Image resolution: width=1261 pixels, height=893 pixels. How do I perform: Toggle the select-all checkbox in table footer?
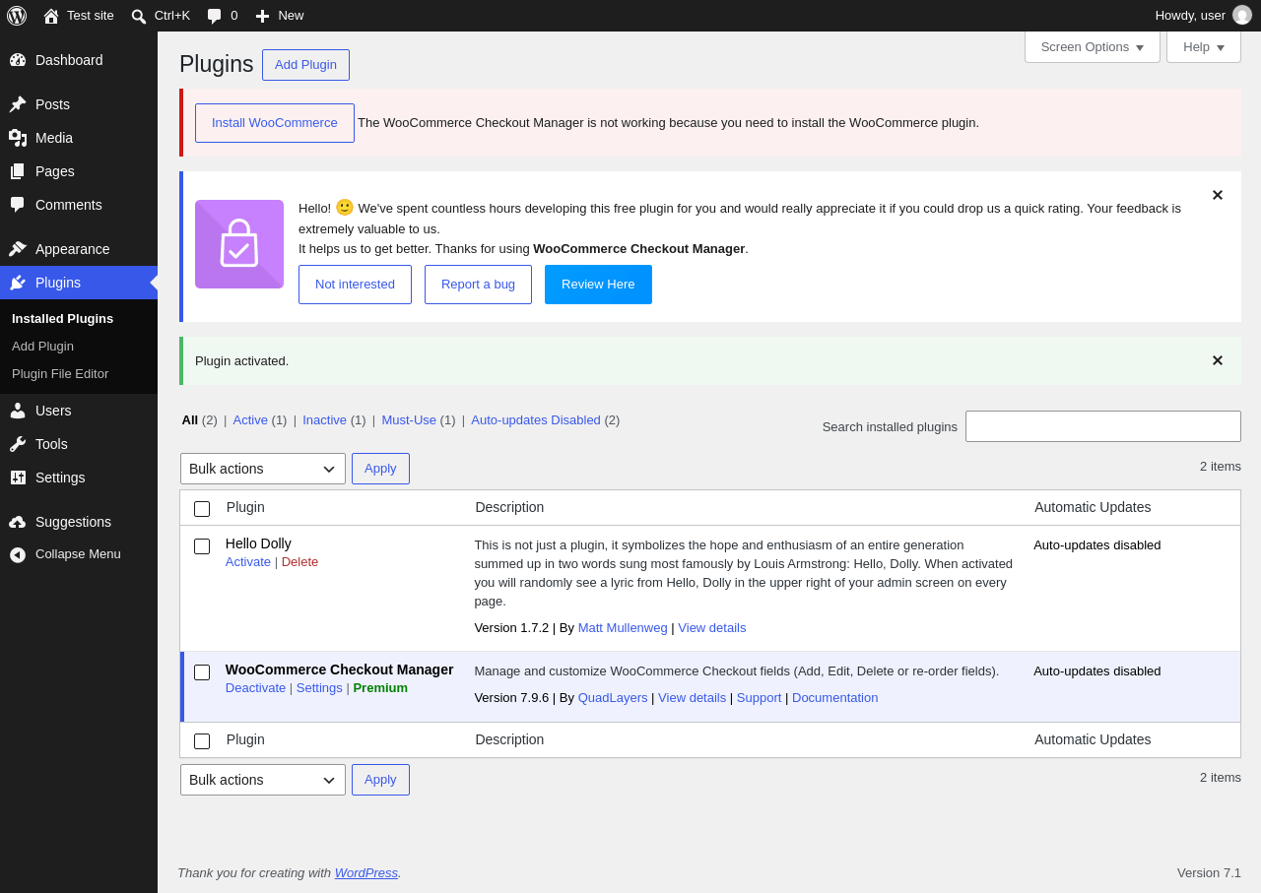(202, 741)
